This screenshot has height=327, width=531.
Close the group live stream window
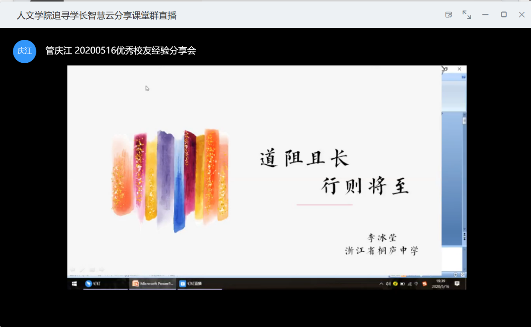click(522, 15)
